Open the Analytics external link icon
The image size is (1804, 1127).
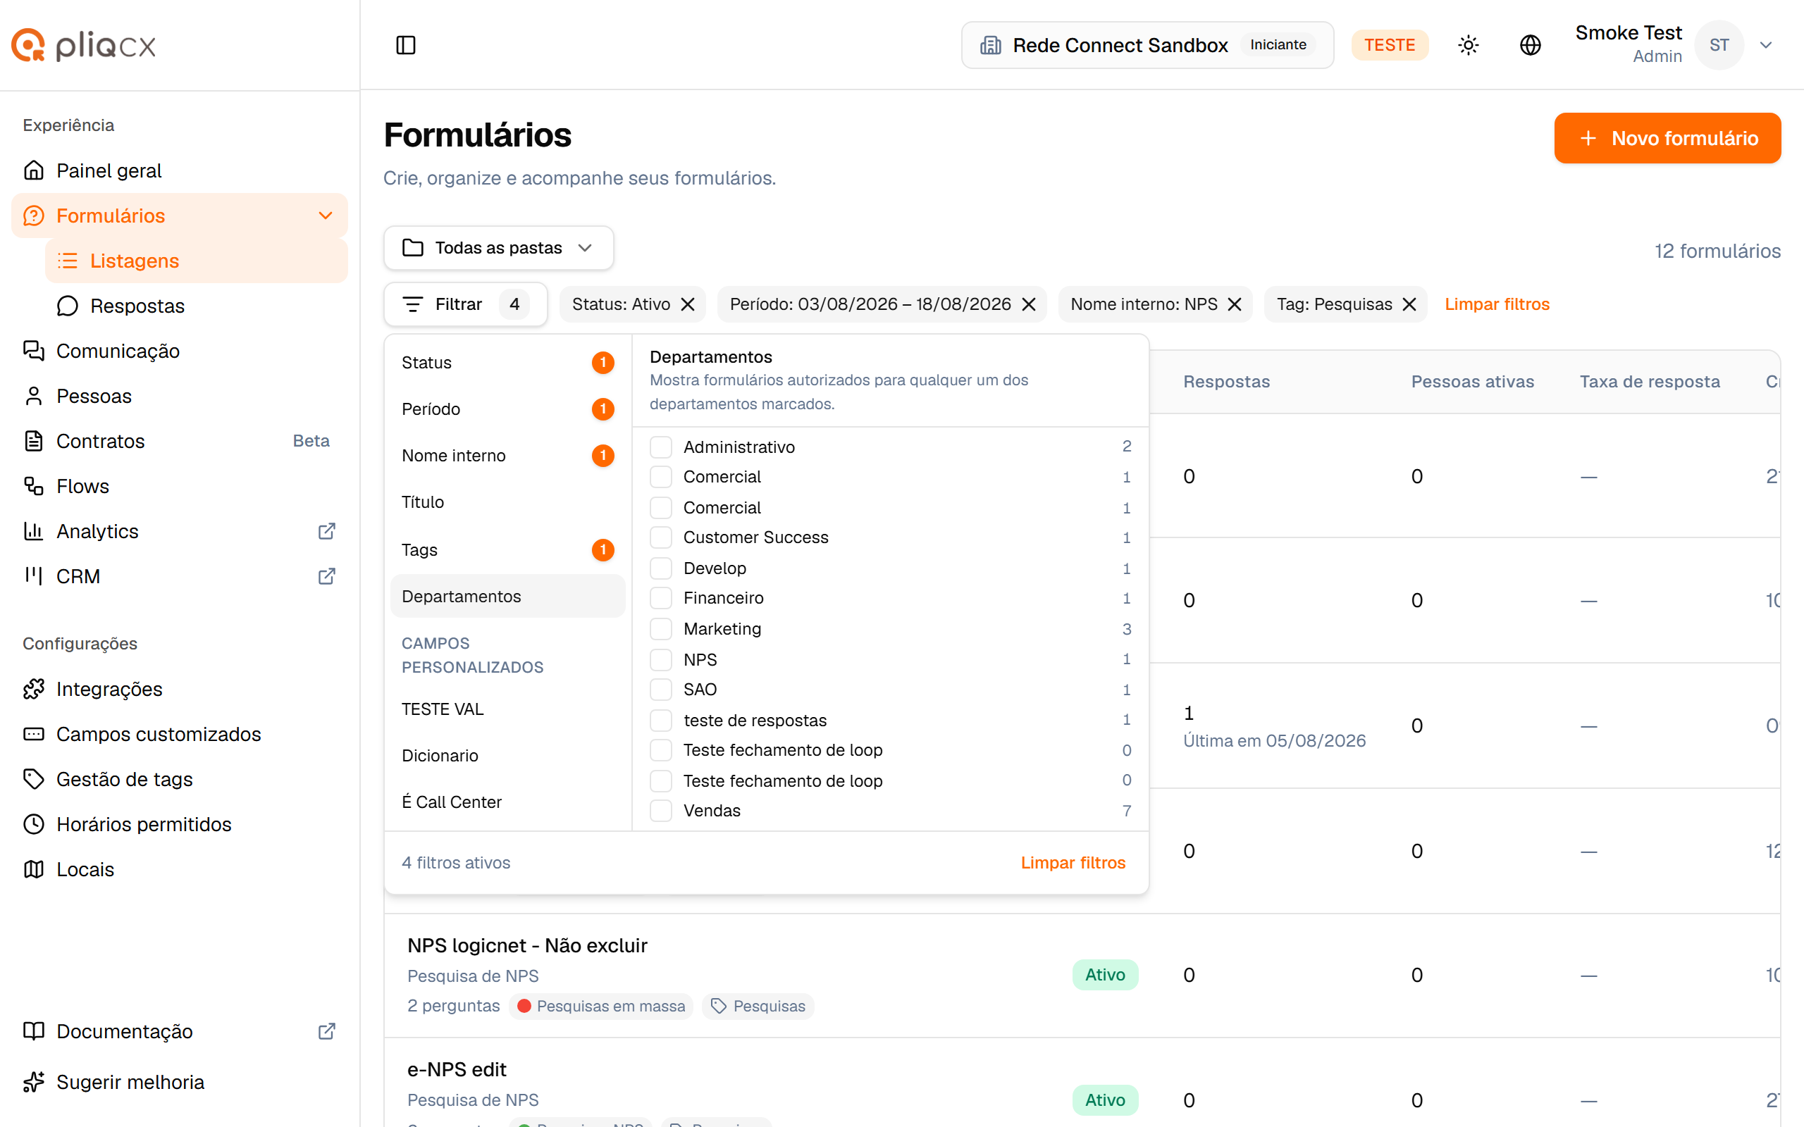[x=326, y=531]
